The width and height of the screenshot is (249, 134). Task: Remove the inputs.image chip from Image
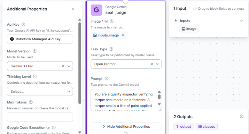point(123,35)
